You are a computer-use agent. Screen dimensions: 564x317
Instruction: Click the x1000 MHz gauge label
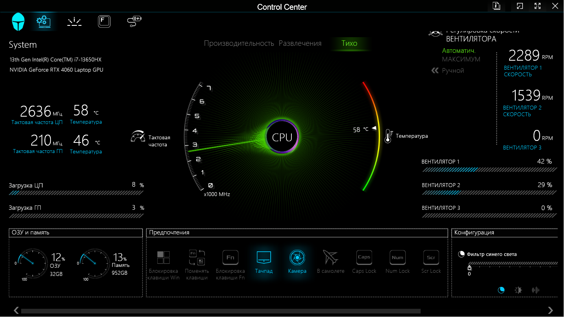click(217, 194)
